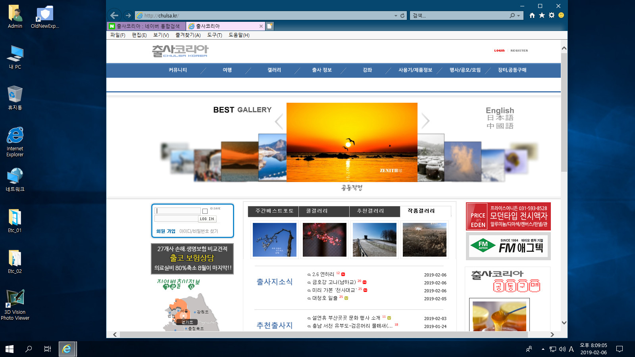Click the browser Forward arrow button

[x=128, y=15]
